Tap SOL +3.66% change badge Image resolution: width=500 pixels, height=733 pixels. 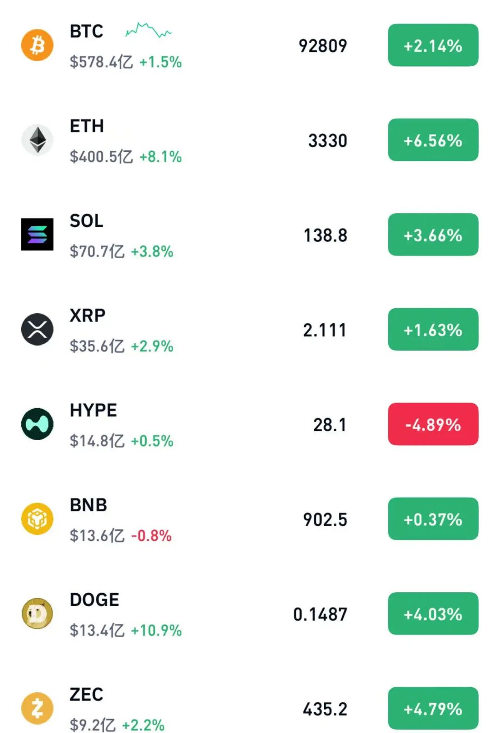point(433,235)
